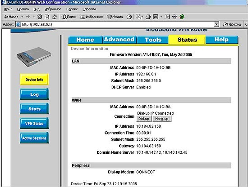Switch to the Tools tab
Screen dimensions: 248x187
(153, 40)
